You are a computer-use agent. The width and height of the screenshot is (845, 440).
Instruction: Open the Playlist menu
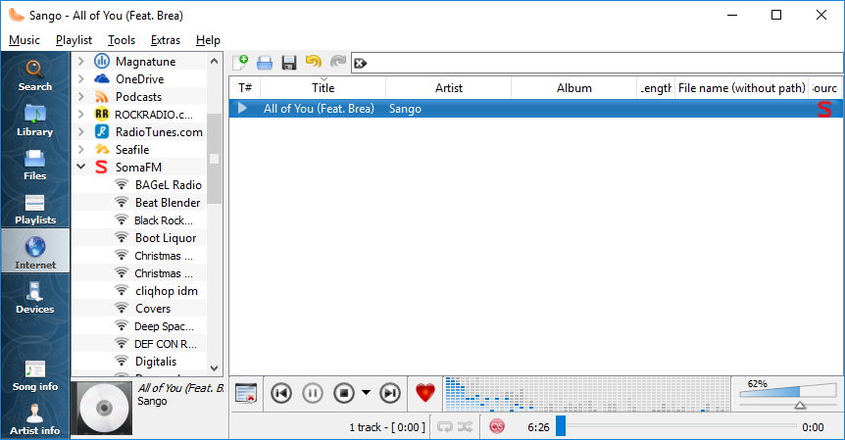coord(74,40)
